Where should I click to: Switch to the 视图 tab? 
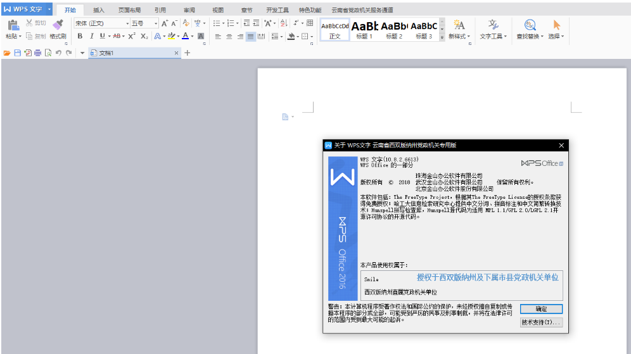point(218,10)
